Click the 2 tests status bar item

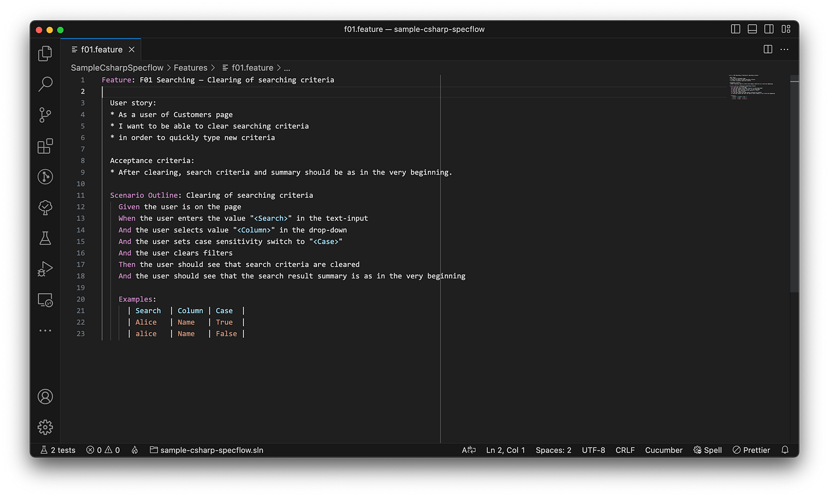click(x=57, y=450)
